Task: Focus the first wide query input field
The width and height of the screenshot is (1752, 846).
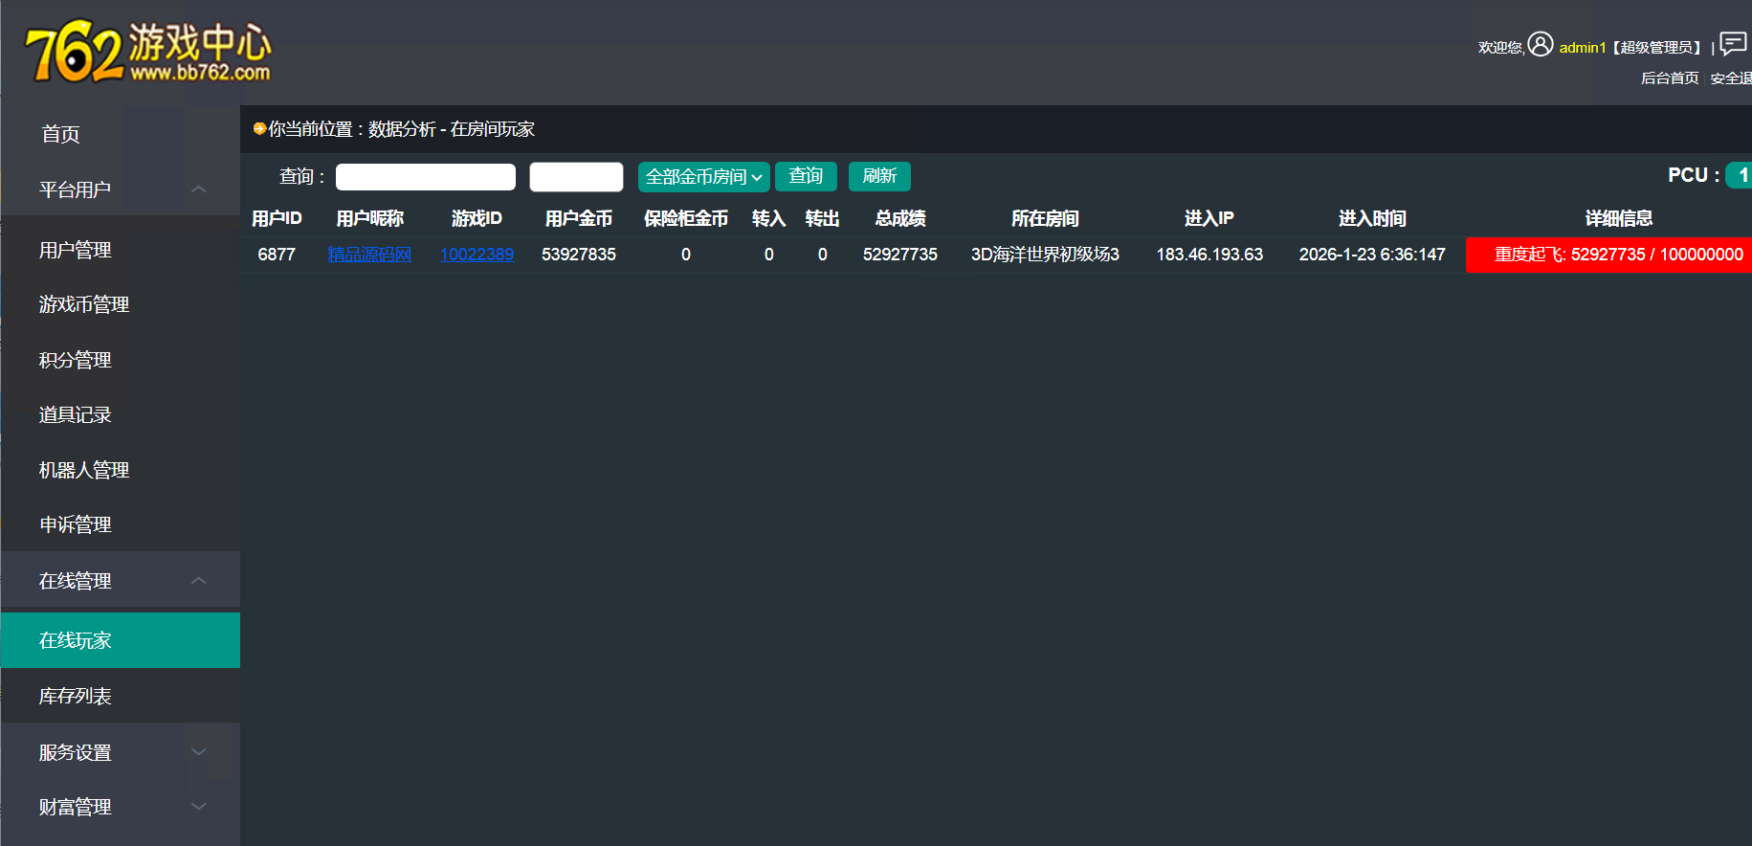Action: point(426,177)
